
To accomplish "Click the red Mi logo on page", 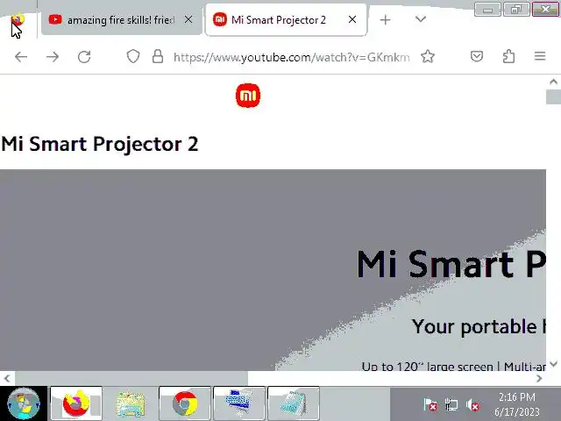I will (248, 96).
